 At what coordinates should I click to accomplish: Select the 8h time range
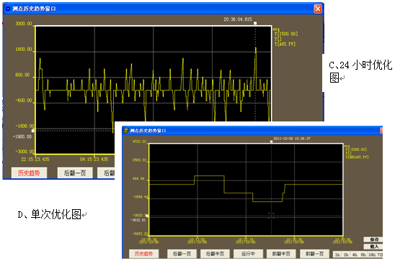363,254
